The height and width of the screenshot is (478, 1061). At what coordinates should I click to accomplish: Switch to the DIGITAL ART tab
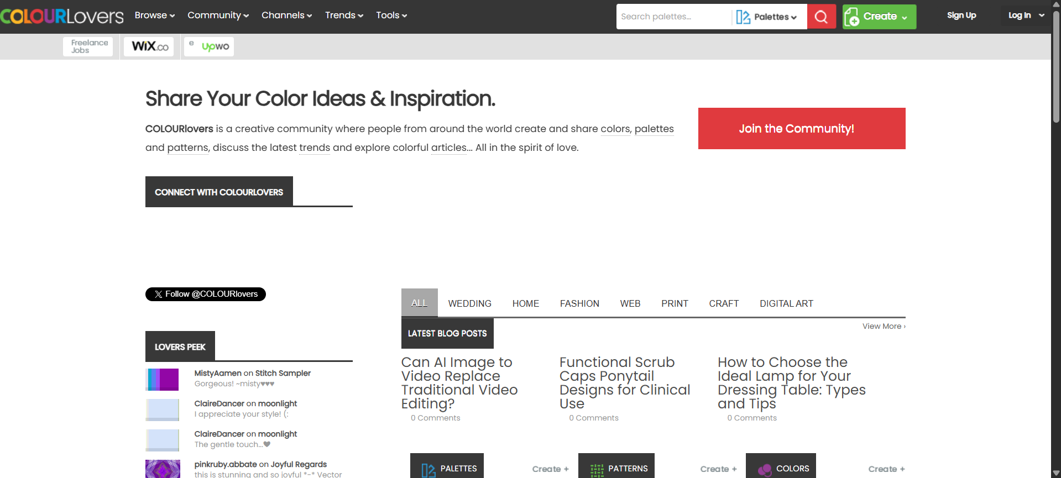point(787,303)
